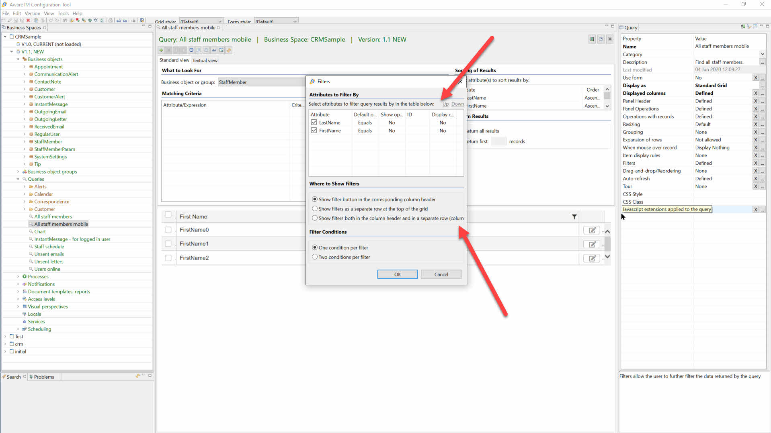Click the ellipsis button for Filters property

tap(763, 163)
